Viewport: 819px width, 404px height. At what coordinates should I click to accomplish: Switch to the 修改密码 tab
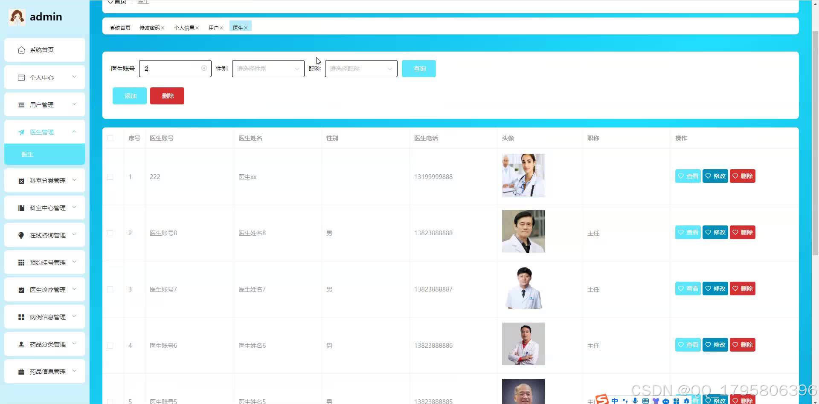(149, 28)
